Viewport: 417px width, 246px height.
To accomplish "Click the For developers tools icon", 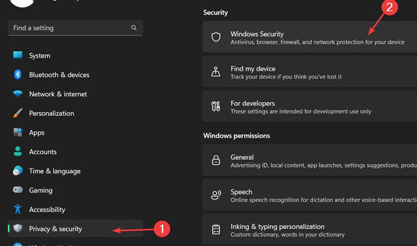I will [216, 106].
